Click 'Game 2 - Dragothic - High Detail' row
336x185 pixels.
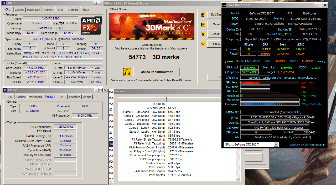coord(152,124)
